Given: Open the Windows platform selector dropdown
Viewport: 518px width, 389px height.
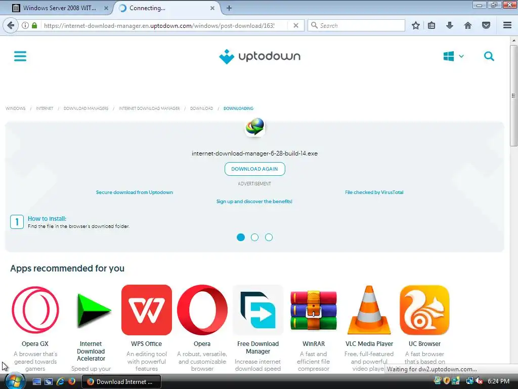Looking at the screenshot, I should (454, 56).
